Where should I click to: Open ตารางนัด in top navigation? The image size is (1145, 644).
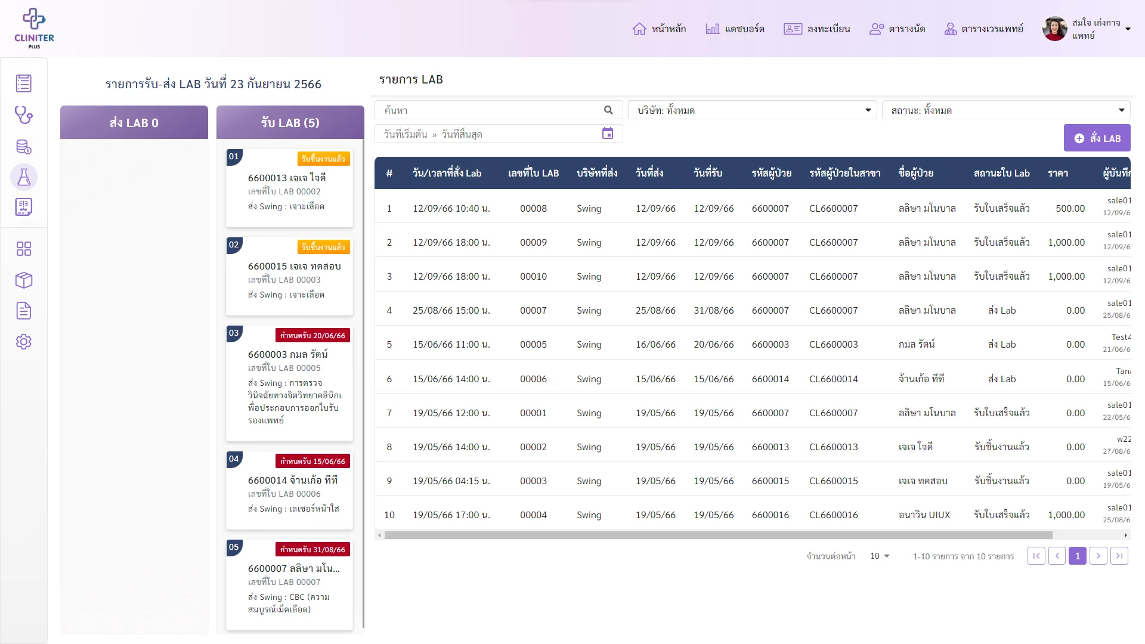pyautogui.click(x=898, y=29)
